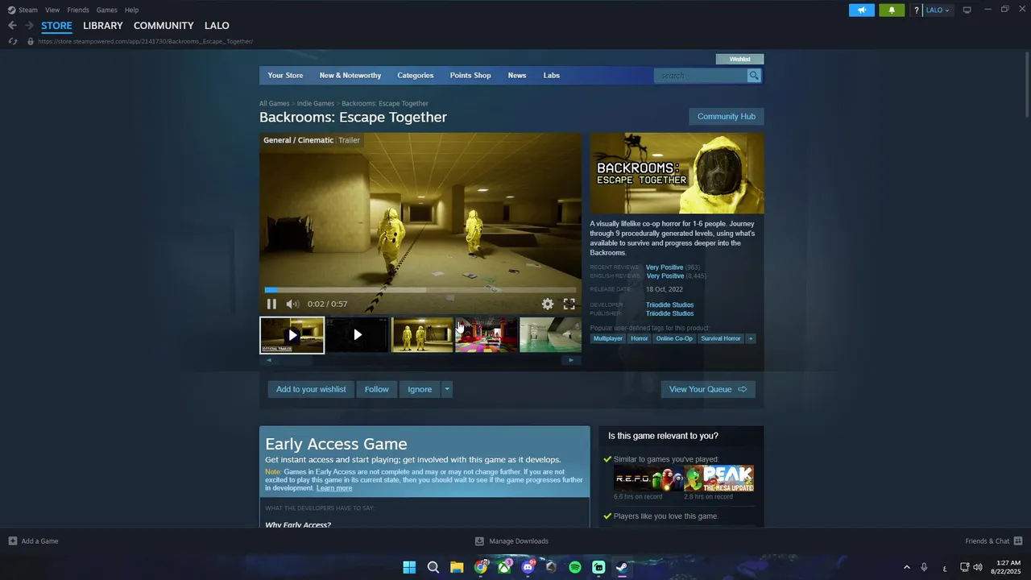Viewport: 1031px width, 580px height.
Task: Open the question mark help icon
Action: tap(916, 10)
